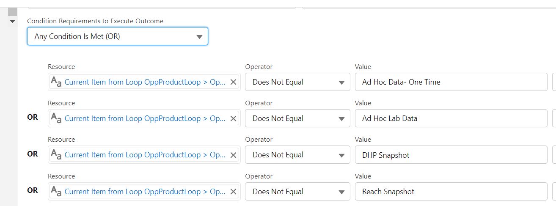
Task: Open the Condition Requirements dropdown
Action: click(117, 36)
